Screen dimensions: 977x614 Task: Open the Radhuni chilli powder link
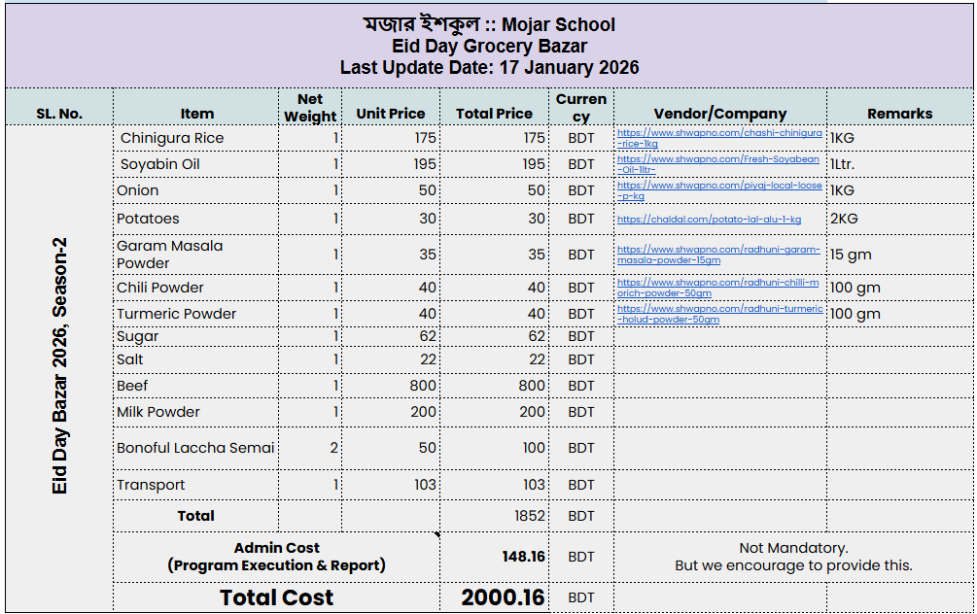[x=717, y=283]
